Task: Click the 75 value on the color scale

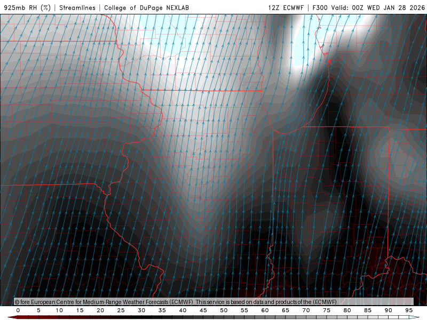Action: pos(327,310)
